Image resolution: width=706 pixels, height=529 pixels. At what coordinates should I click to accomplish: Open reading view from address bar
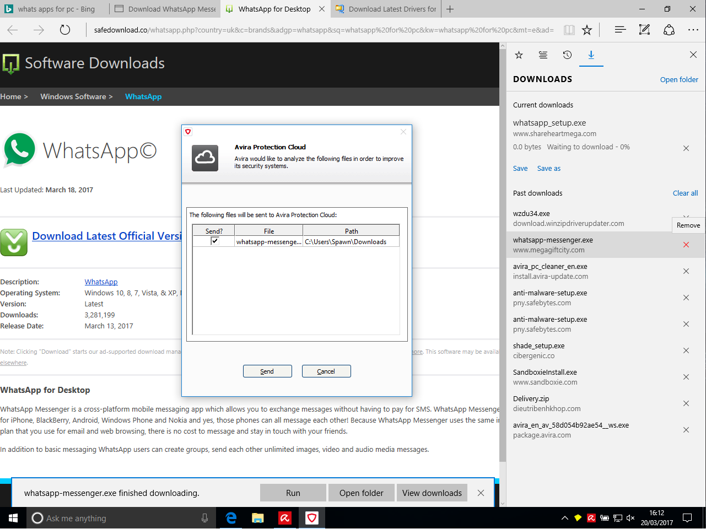coord(569,30)
